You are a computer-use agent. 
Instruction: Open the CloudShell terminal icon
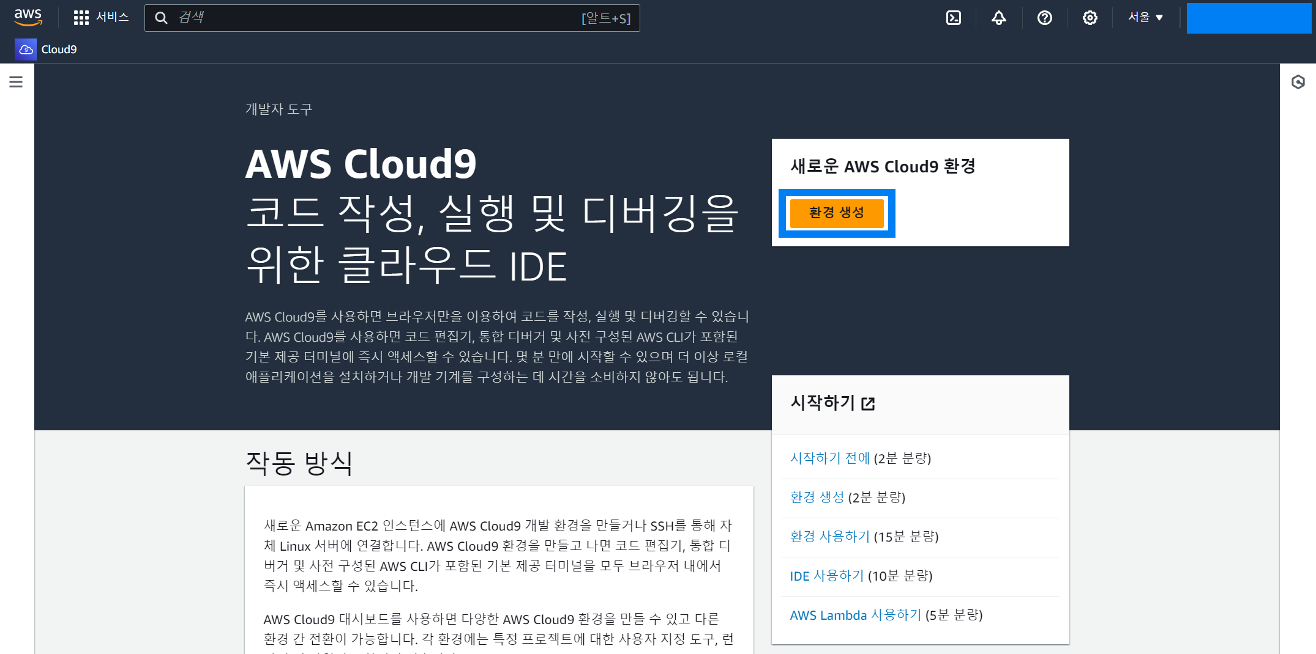point(954,18)
